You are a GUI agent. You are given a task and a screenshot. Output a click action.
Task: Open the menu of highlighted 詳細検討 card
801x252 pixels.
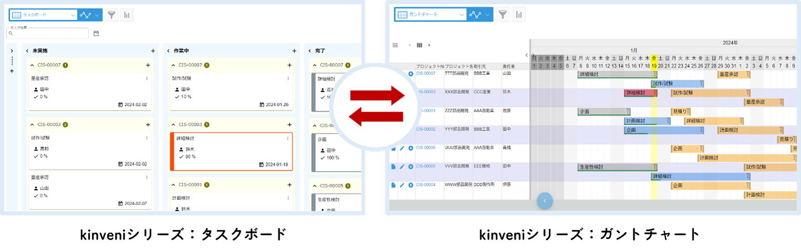coord(287,138)
